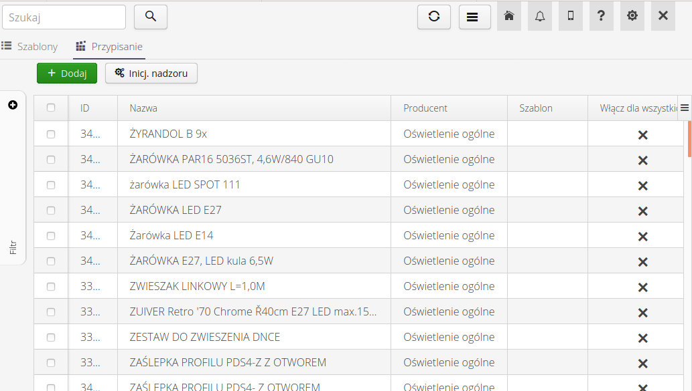Open settings with the gear icon

632,16
